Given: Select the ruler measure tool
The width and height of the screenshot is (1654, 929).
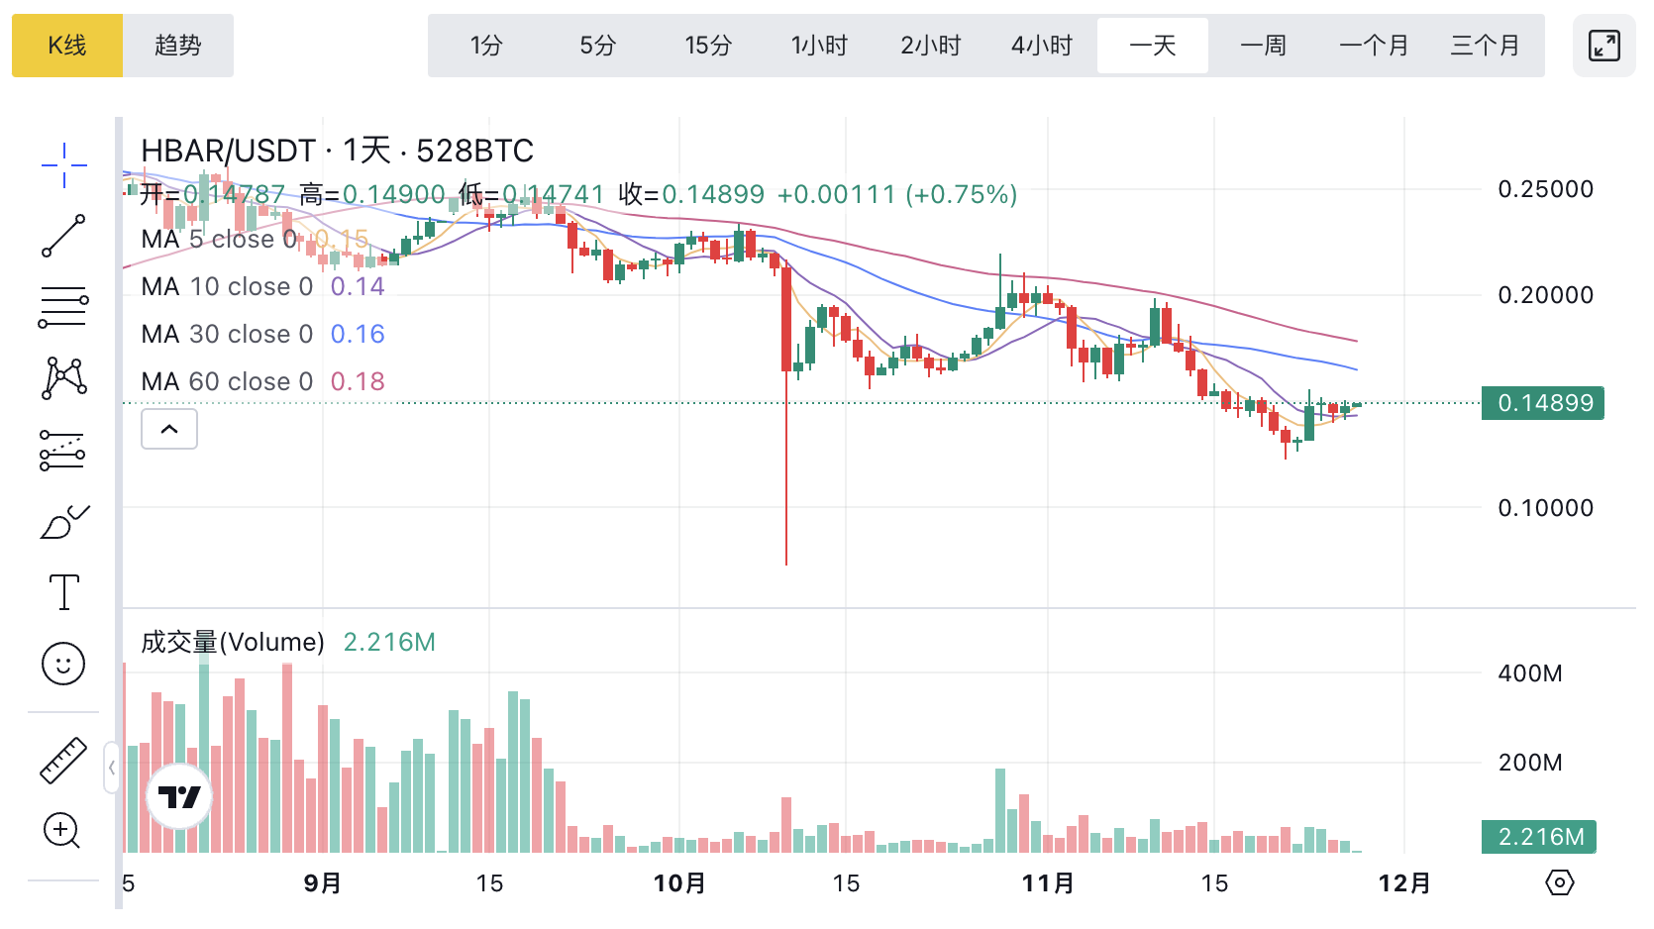Looking at the screenshot, I should [64, 761].
